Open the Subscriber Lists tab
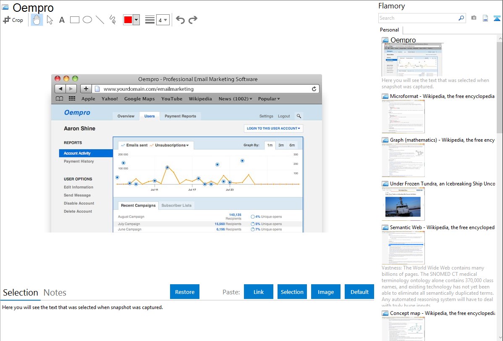 176,205
